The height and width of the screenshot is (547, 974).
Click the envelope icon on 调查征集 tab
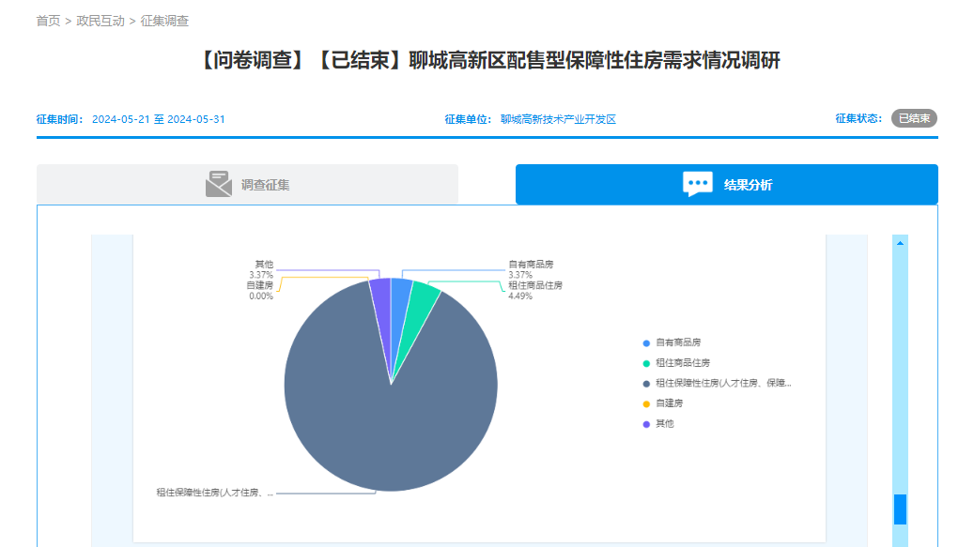(218, 184)
